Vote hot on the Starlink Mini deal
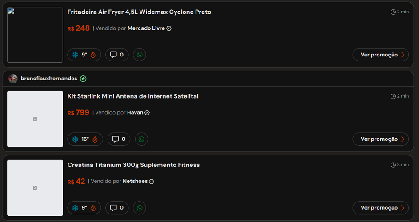This screenshot has width=419, height=222. 95,139
